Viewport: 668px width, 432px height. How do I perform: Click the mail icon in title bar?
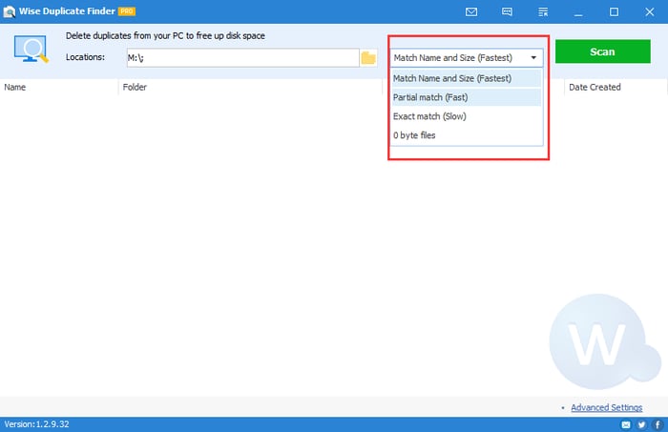click(x=470, y=11)
